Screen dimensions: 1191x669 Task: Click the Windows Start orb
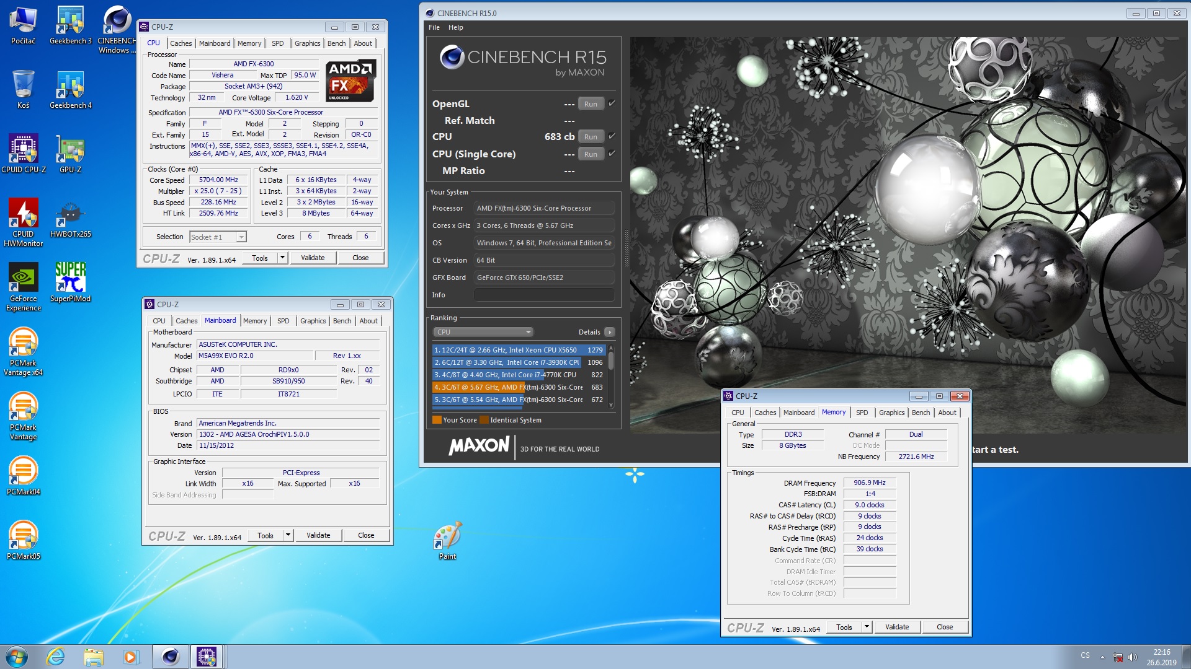point(17,657)
